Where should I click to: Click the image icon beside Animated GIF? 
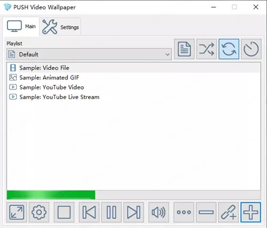click(x=13, y=77)
